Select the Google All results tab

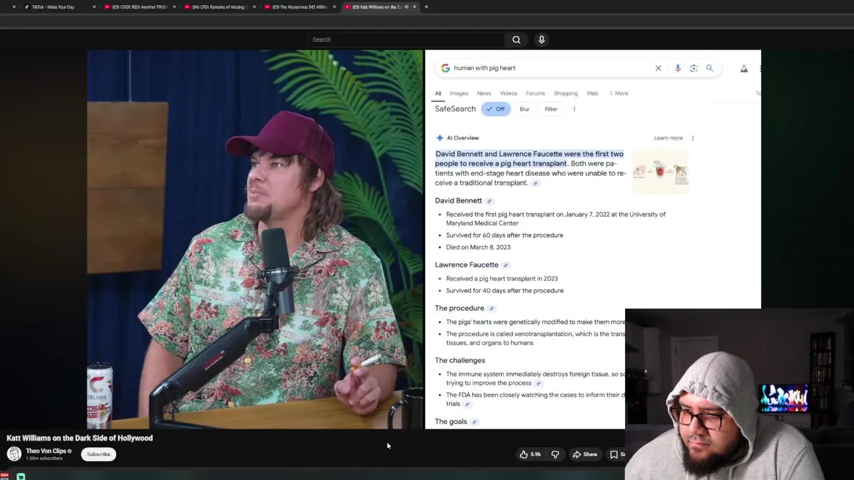[x=438, y=93]
